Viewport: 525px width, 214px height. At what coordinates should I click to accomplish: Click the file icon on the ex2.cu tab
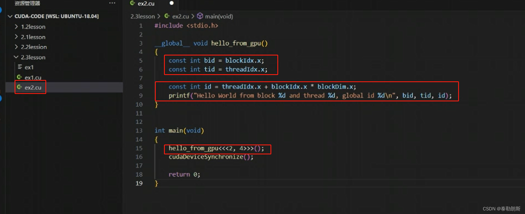click(132, 3)
